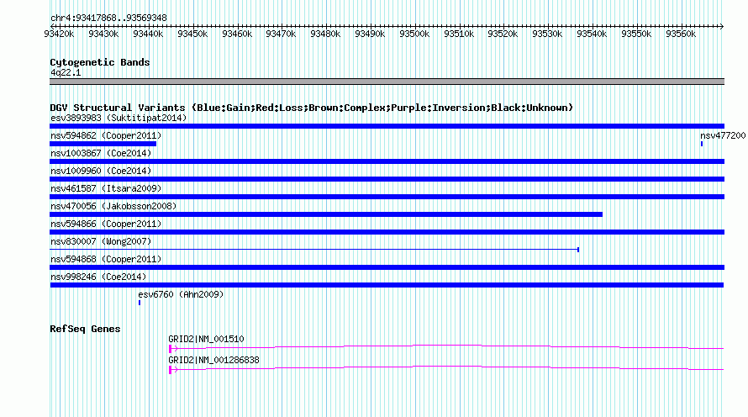The height and width of the screenshot is (417, 748).
Task: Click the 93560k ruler tick label
Action: (681, 34)
